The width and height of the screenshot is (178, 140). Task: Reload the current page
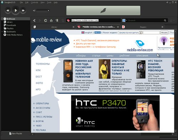[46, 20]
